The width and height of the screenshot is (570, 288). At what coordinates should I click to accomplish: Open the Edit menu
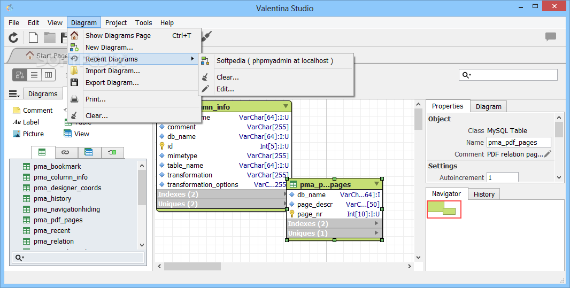(34, 22)
